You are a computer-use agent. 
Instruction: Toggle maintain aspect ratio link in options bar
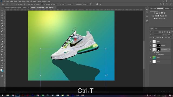pyautogui.click(x=42, y=4)
